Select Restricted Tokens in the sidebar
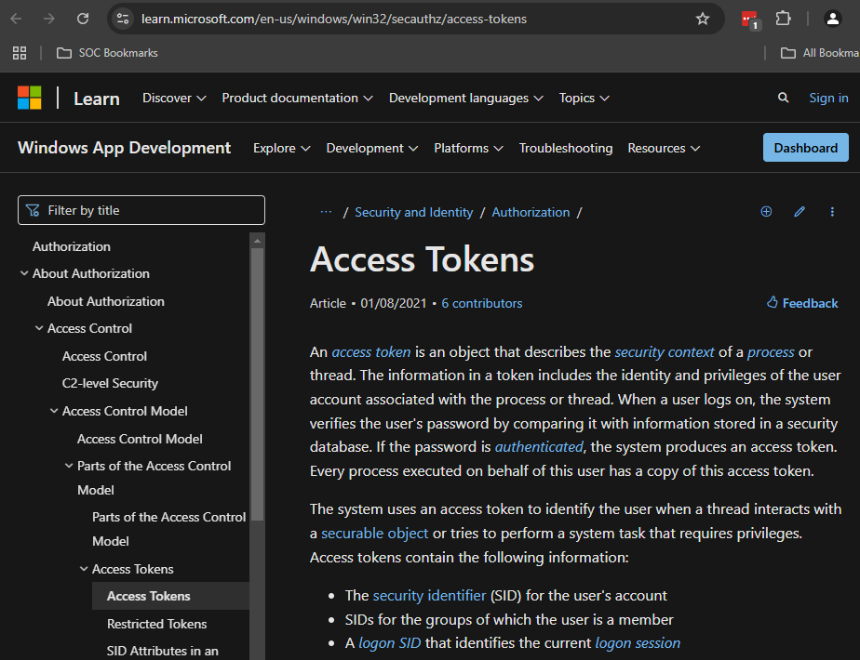This screenshot has width=860, height=660. 156,624
